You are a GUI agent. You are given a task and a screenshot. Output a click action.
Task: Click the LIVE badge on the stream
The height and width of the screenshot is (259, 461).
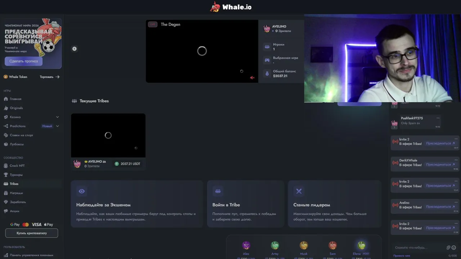(x=153, y=24)
